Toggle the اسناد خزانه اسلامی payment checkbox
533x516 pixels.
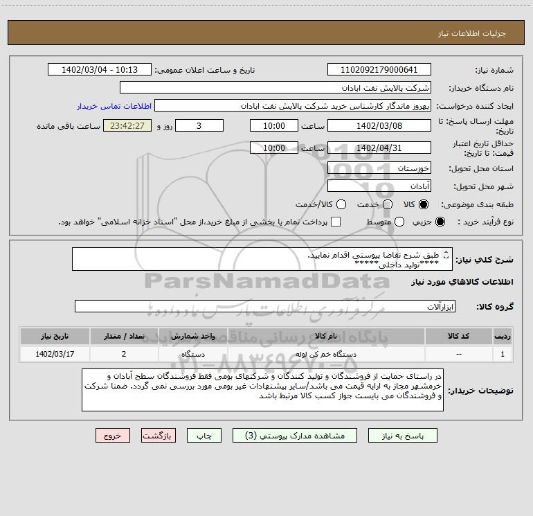pyautogui.click(x=336, y=222)
